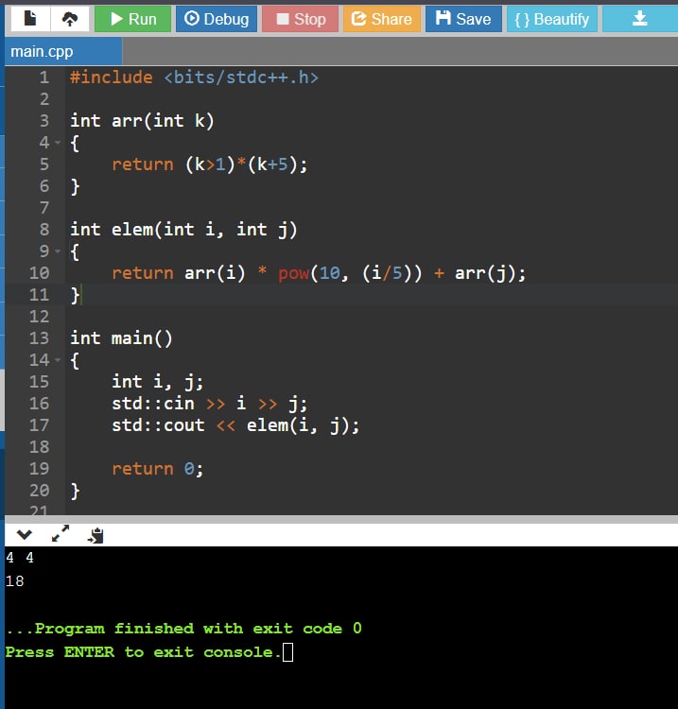Click the 'std::cin >> i >> j;' line

pos(209,404)
